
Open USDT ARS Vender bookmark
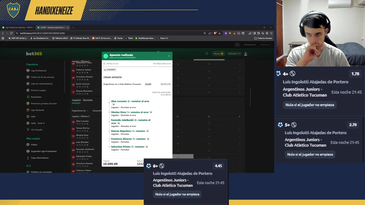(x=18, y=38)
